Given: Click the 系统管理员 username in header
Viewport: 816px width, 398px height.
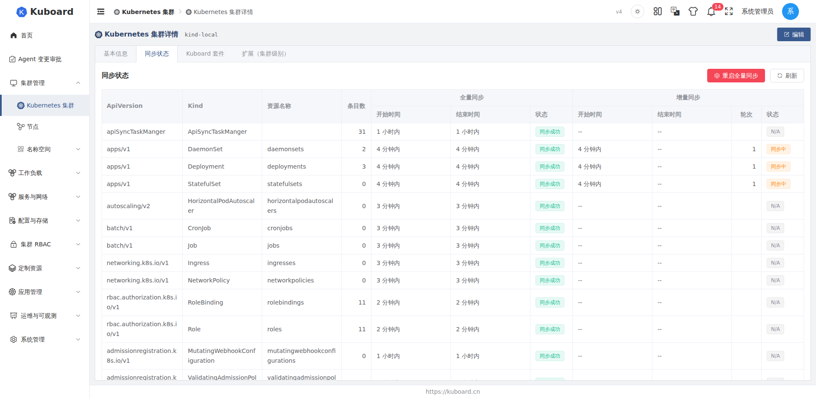Looking at the screenshot, I should click(757, 11).
